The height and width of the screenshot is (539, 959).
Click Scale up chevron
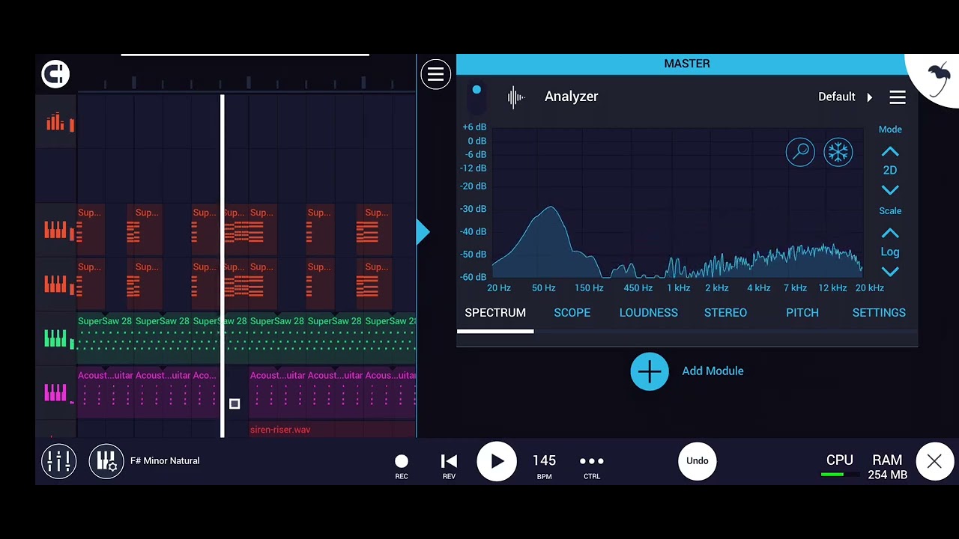[x=890, y=233]
